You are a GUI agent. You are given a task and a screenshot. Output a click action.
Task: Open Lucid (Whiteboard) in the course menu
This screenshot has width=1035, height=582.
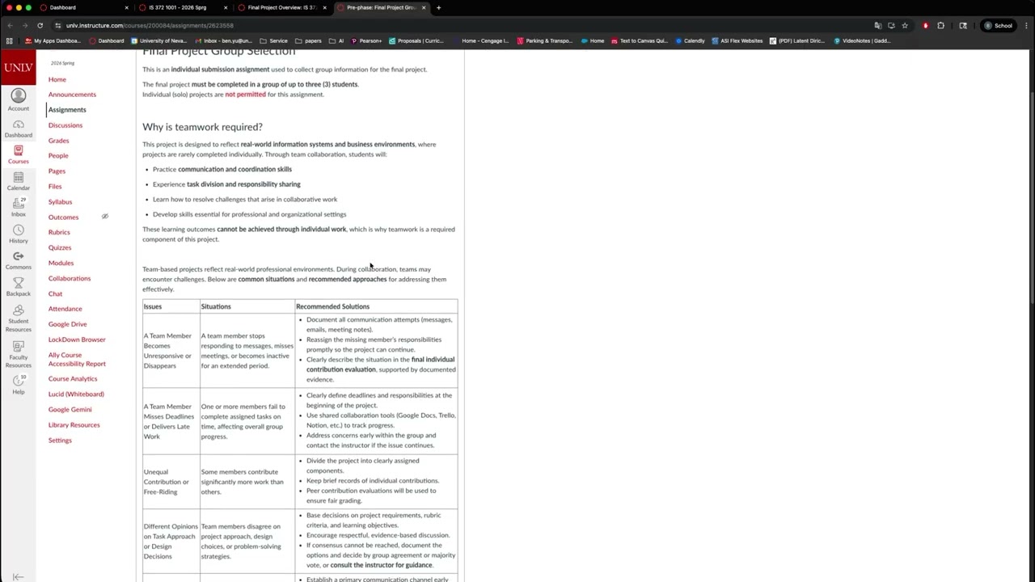click(x=76, y=394)
